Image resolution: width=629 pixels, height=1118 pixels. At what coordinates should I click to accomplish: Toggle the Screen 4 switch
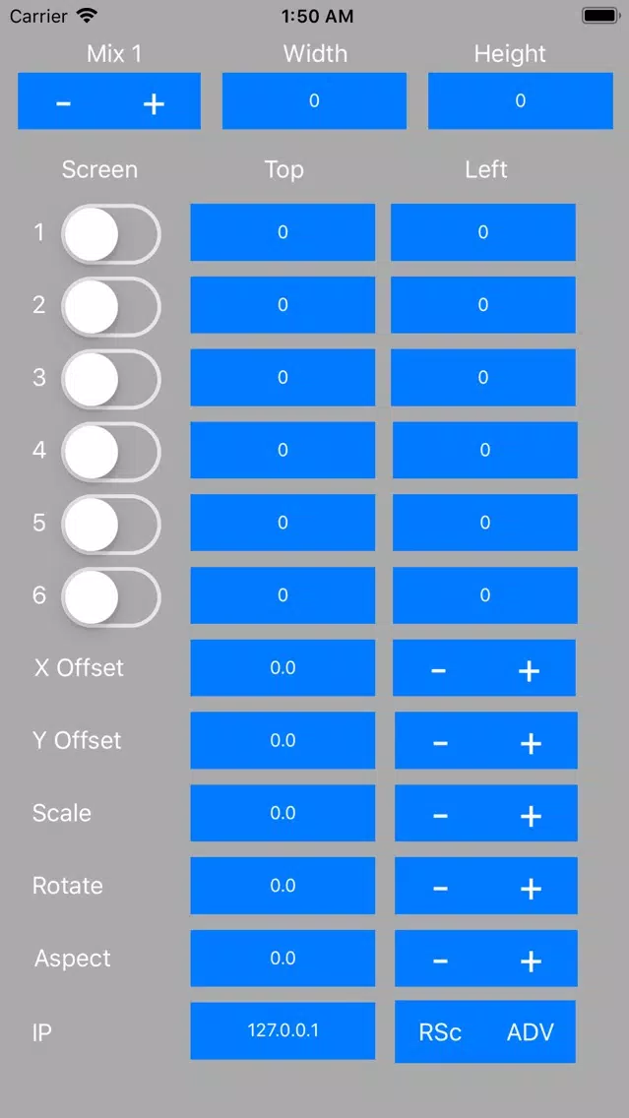pyautogui.click(x=110, y=452)
